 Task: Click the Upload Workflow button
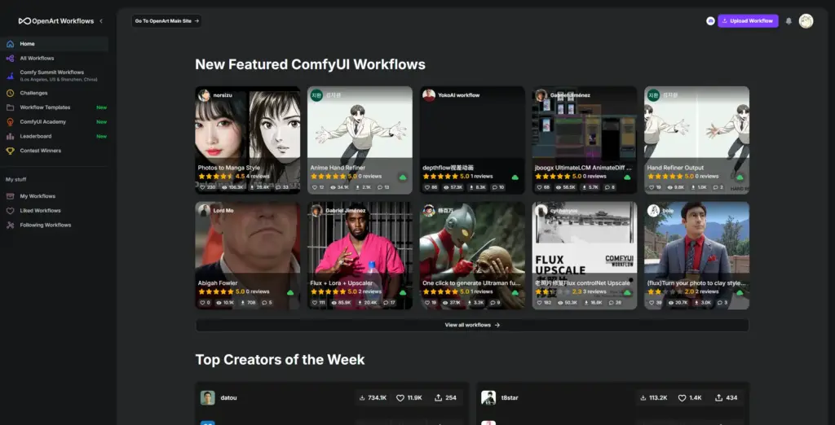pos(748,21)
